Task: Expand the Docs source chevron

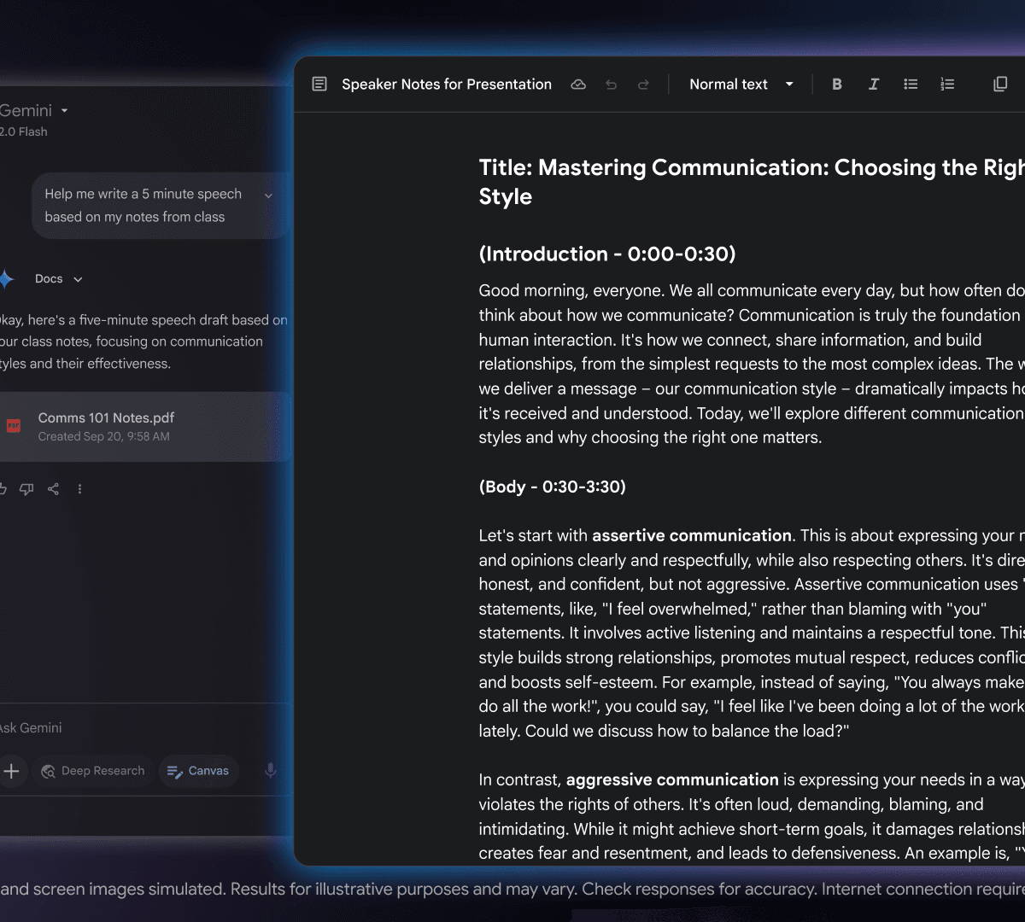Action: click(78, 279)
